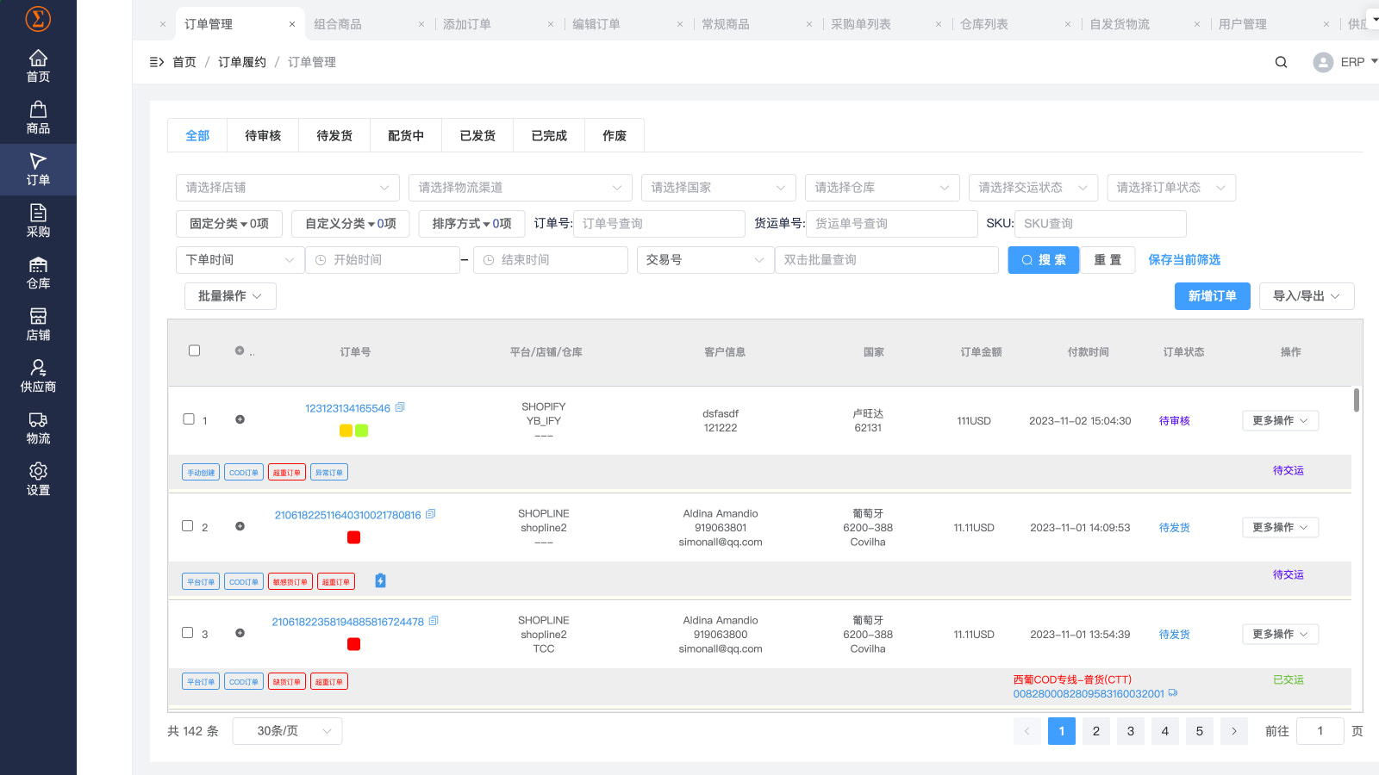Tick the checkbox for order row 1
1379x775 pixels.
click(189, 419)
